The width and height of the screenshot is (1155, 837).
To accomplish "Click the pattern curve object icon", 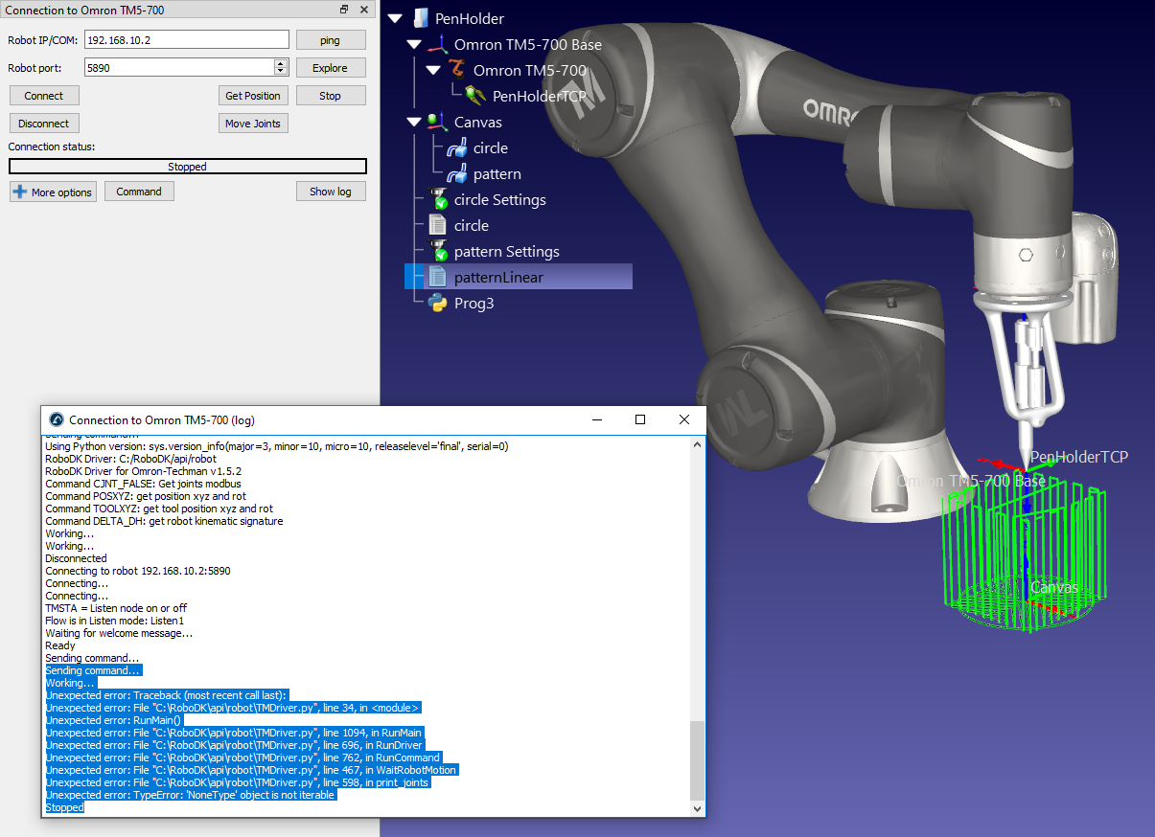I will [457, 174].
